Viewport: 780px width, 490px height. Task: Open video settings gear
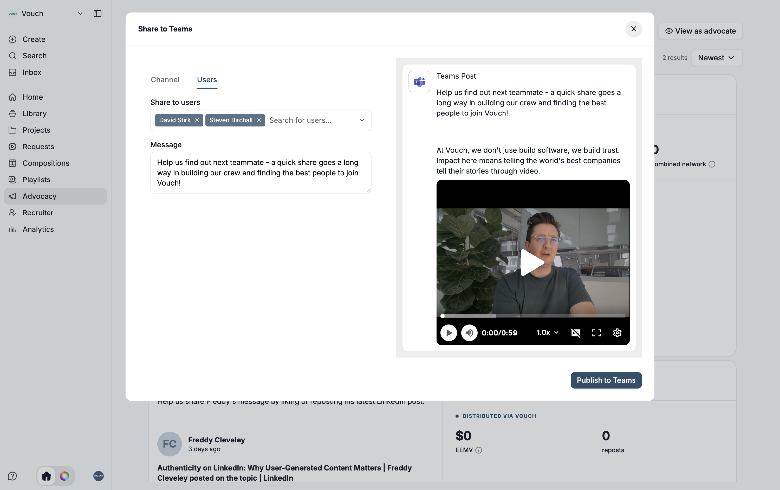(x=617, y=333)
